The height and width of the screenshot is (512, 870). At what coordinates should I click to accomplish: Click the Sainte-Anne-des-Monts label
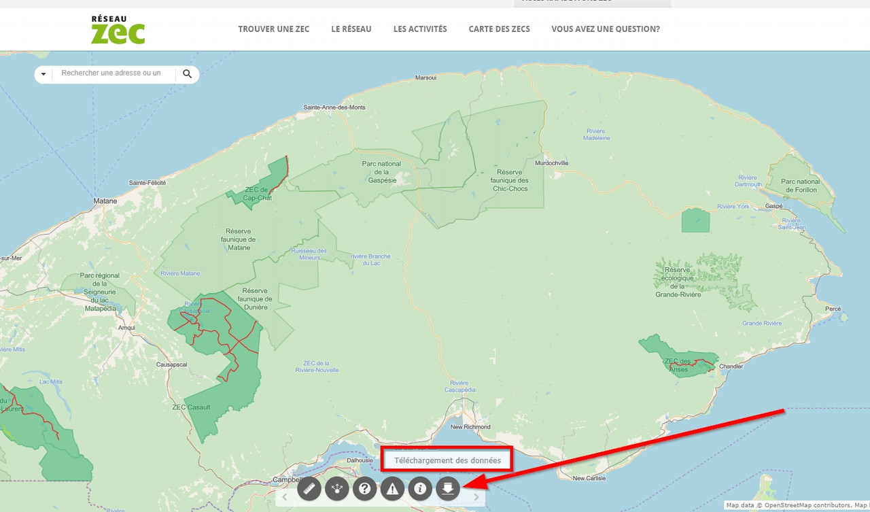(x=334, y=107)
